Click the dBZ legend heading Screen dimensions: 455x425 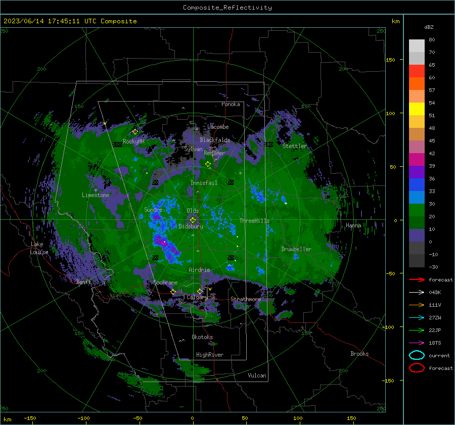tap(429, 27)
